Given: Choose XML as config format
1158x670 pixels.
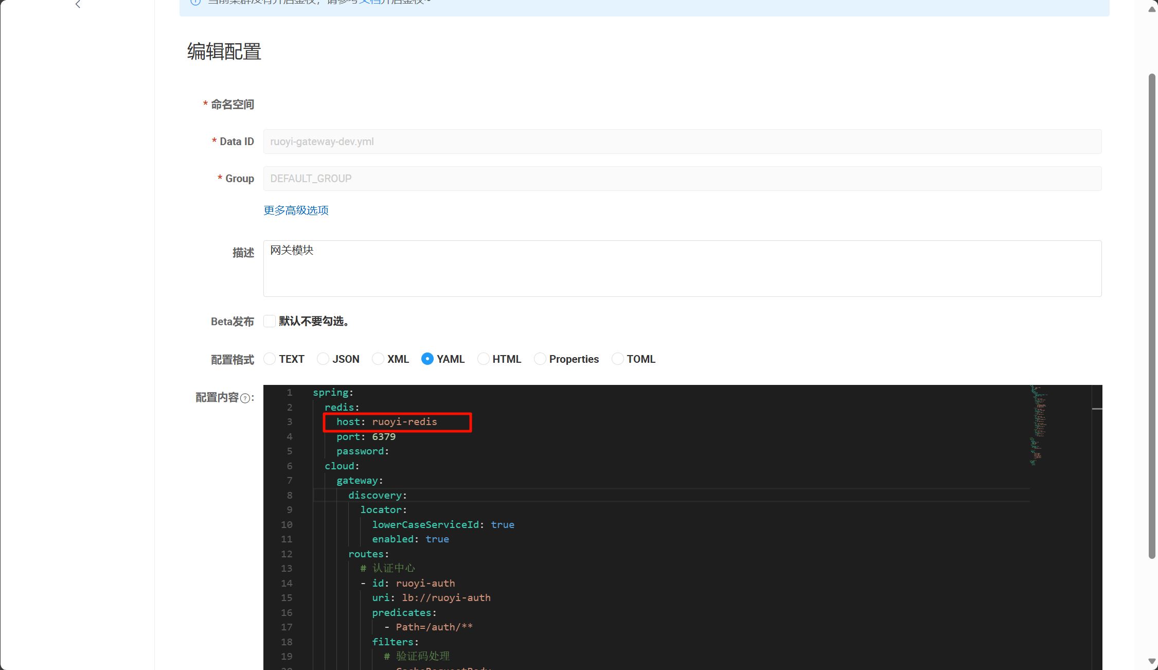Looking at the screenshot, I should point(378,359).
